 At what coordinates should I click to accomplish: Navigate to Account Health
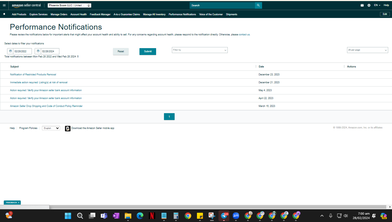(78, 14)
